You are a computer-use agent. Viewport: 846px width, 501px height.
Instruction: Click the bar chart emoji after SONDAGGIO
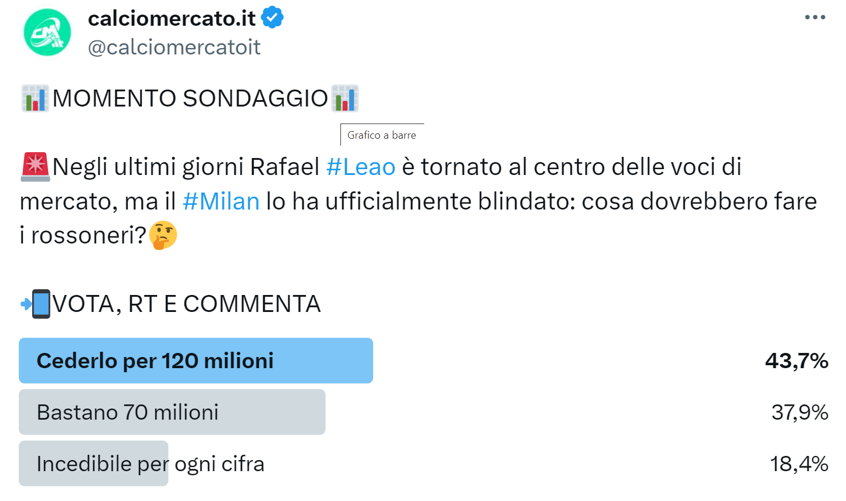(x=344, y=98)
